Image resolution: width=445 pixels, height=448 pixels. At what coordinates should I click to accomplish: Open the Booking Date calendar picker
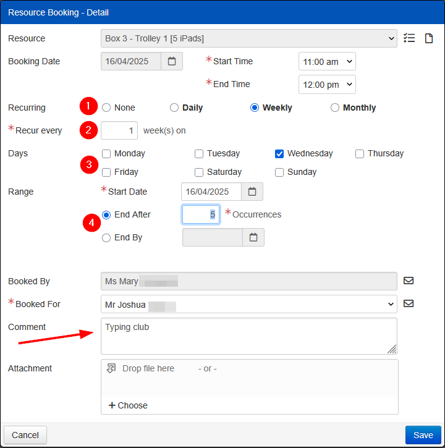(172, 61)
